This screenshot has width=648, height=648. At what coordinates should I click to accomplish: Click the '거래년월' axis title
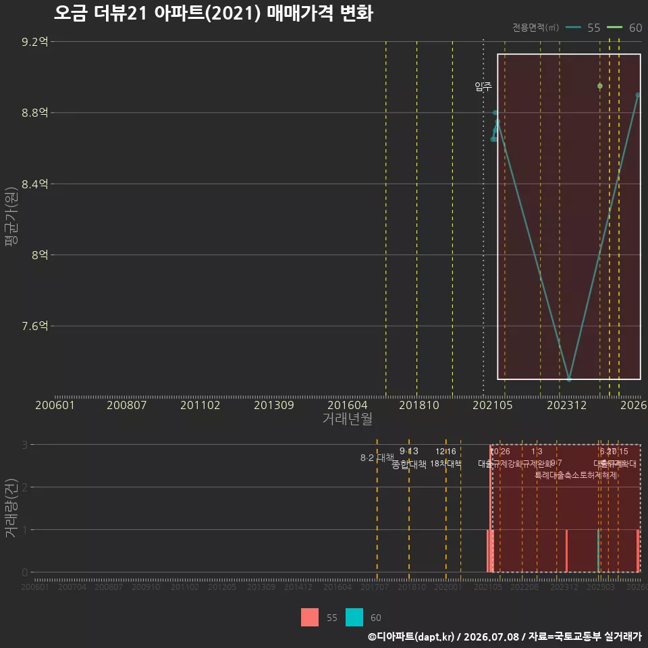coord(347,418)
